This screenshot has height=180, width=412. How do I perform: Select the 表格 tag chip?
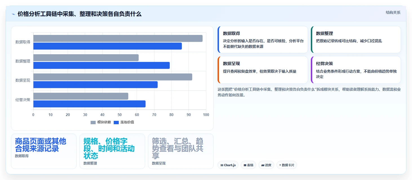tap(248, 165)
